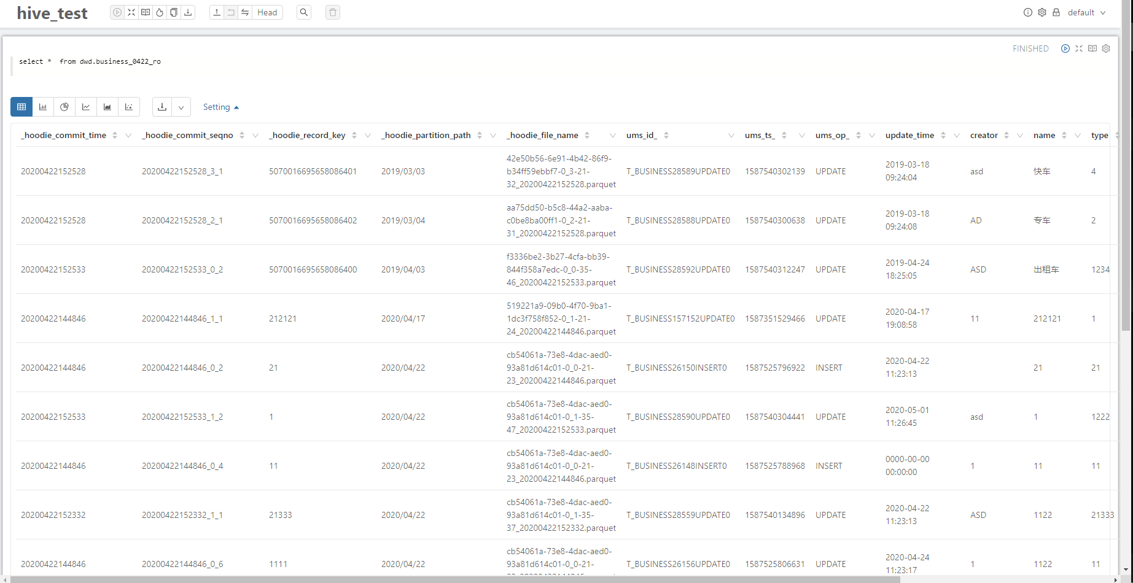Run the paragraph with blue play icon
Image resolution: width=1133 pixels, height=583 pixels.
[x=1065, y=48]
